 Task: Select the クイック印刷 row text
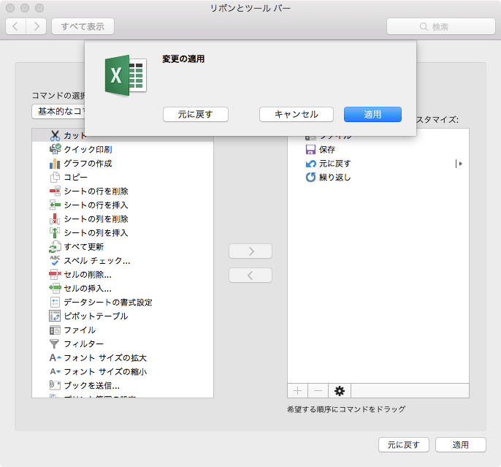coord(88,150)
